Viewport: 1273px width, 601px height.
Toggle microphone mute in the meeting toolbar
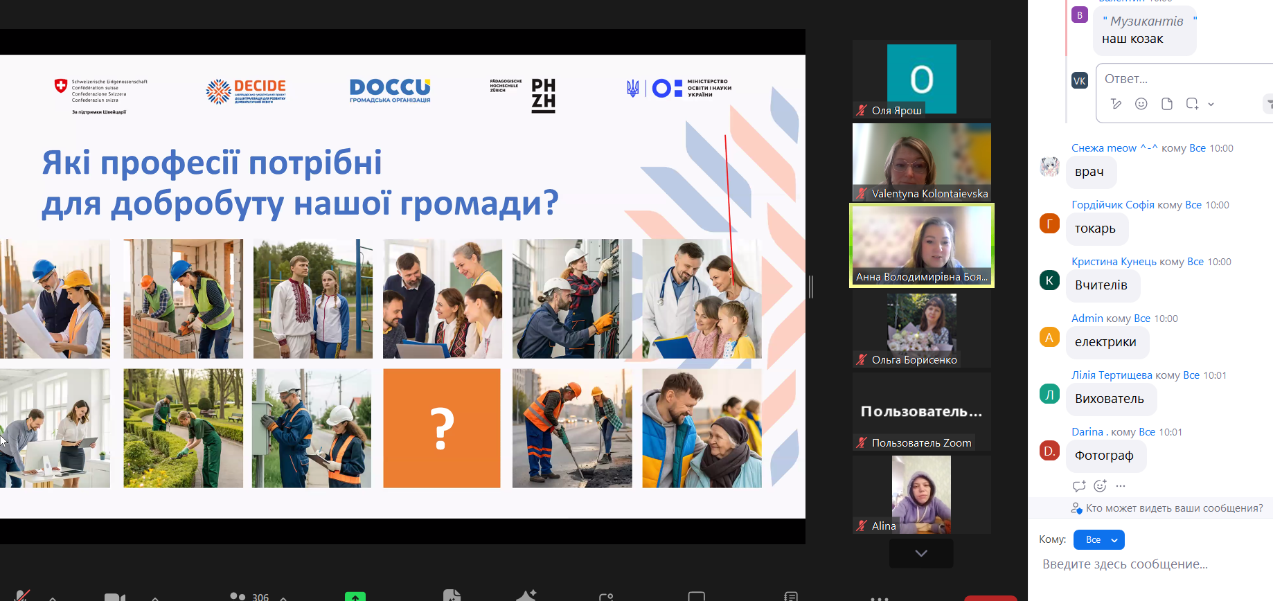22,595
